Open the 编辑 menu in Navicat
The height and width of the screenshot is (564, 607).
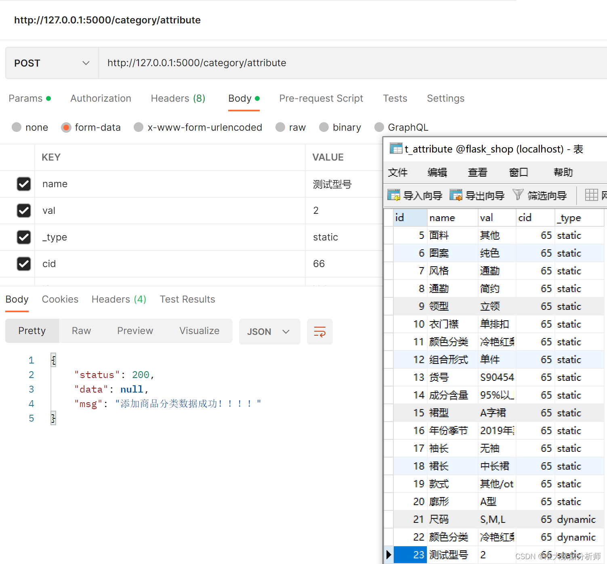tap(437, 172)
